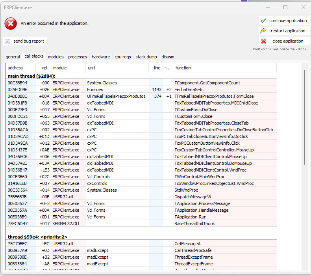Open the general tab
The image size is (311, 276).
tap(13, 57)
